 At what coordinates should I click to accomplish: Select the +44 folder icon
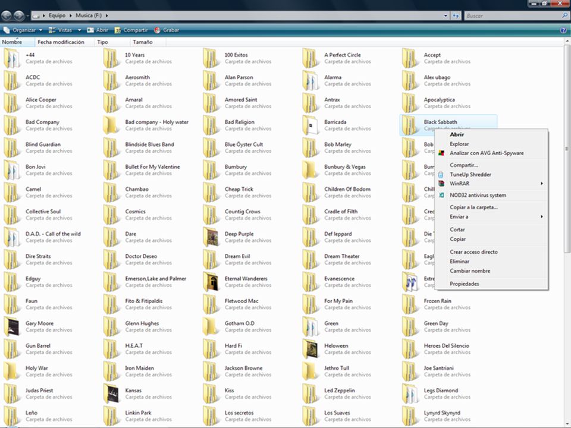tap(12, 58)
